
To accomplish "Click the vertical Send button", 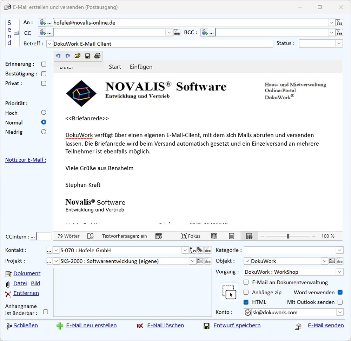I will [12, 33].
